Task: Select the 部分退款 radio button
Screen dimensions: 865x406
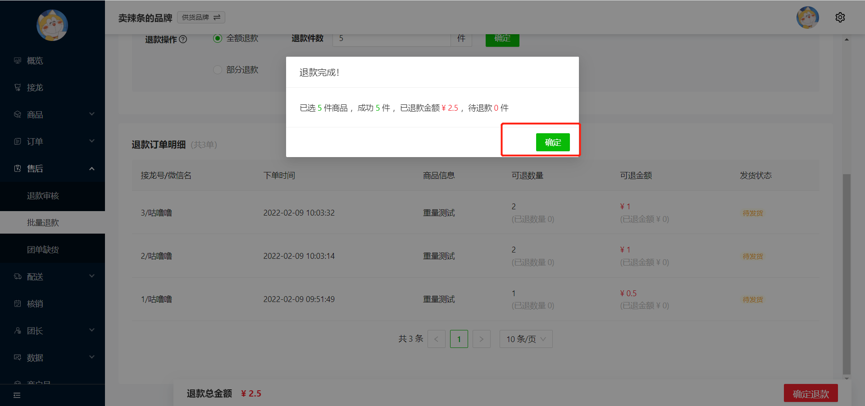Action: [218, 70]
